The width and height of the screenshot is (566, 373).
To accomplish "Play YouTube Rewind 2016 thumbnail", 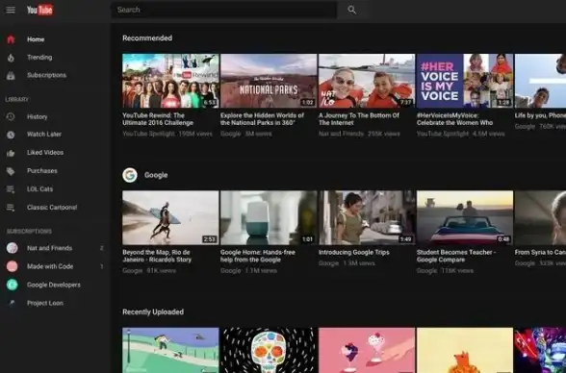I will (170, 81).
